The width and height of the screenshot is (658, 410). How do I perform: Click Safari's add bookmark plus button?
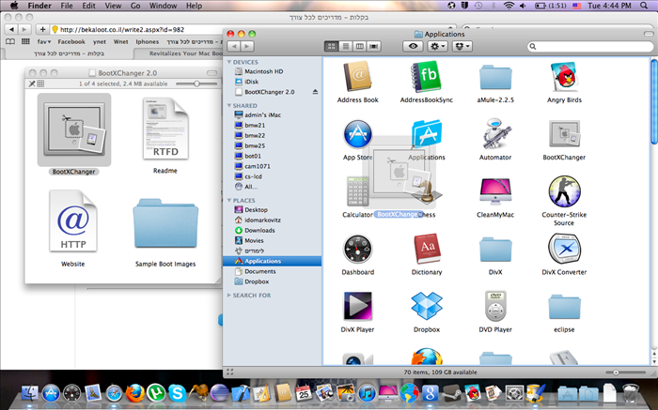click(x=42, y=29)
